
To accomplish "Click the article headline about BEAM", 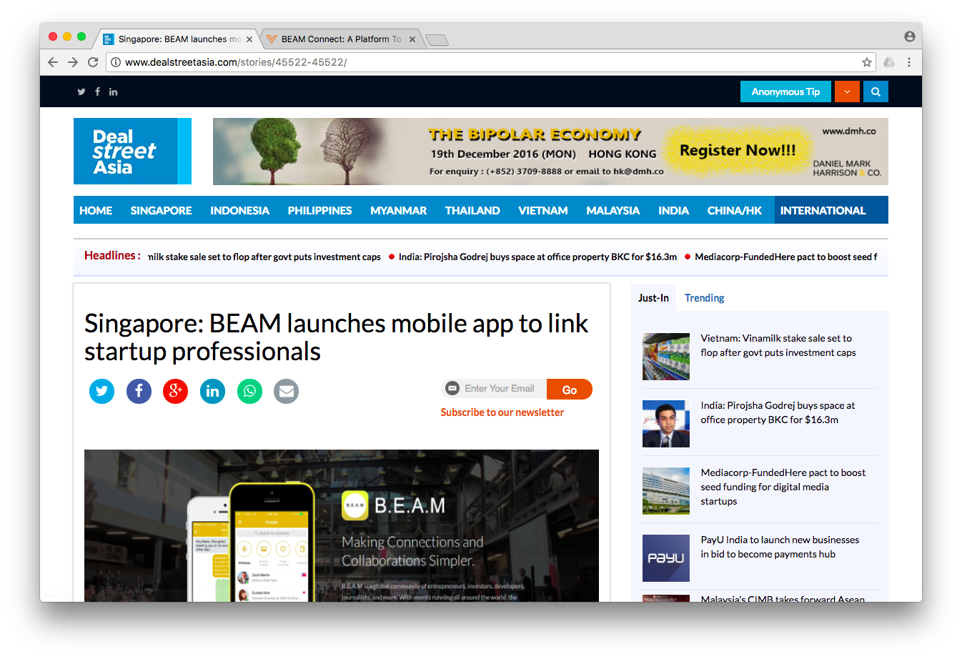I will click(x=336, y=337).
